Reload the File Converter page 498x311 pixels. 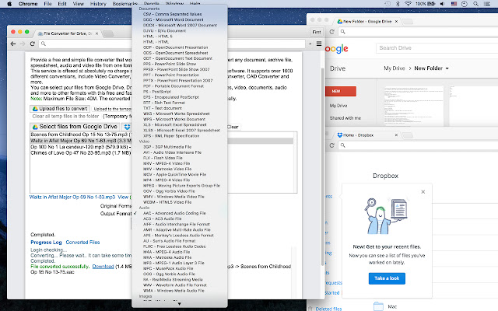point(33,44)
